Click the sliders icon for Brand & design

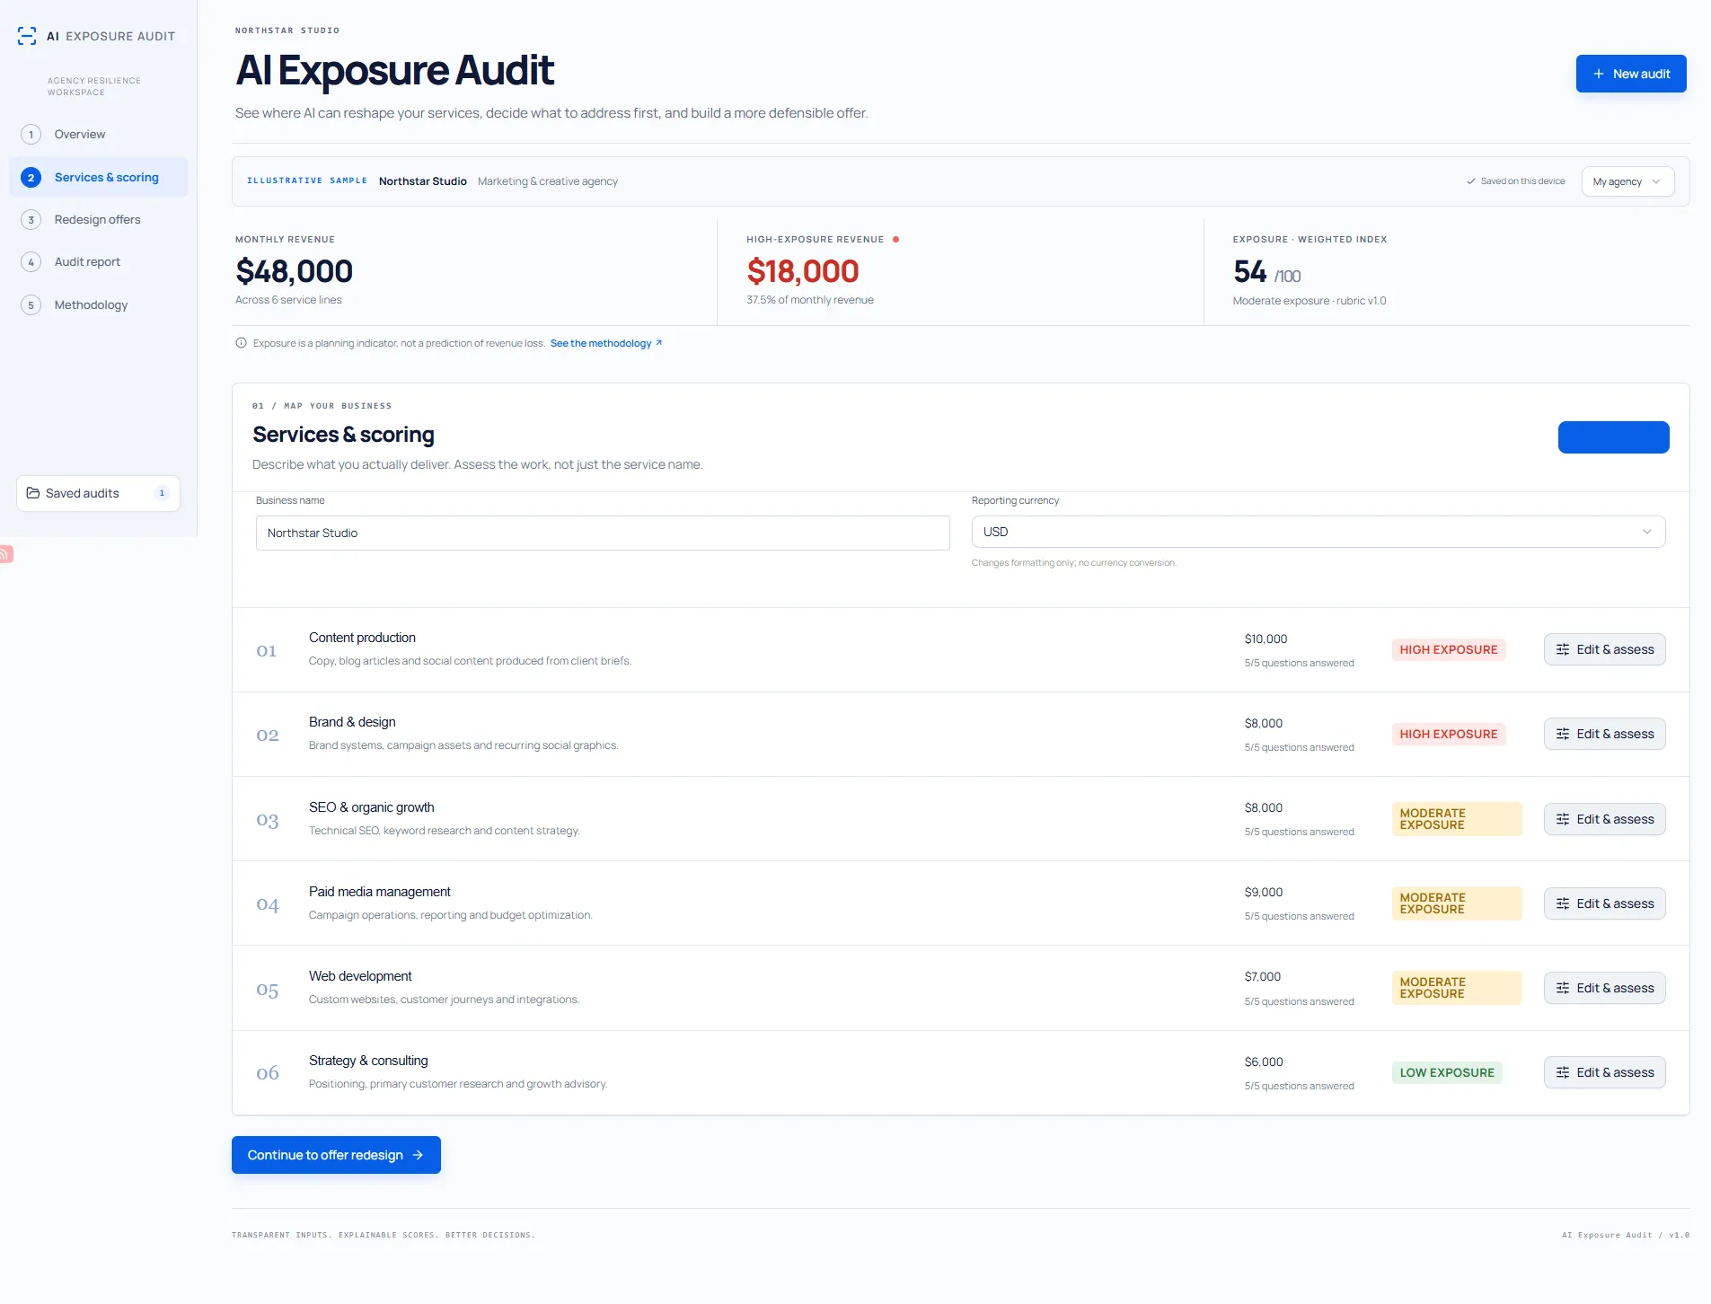(1563, 734)
